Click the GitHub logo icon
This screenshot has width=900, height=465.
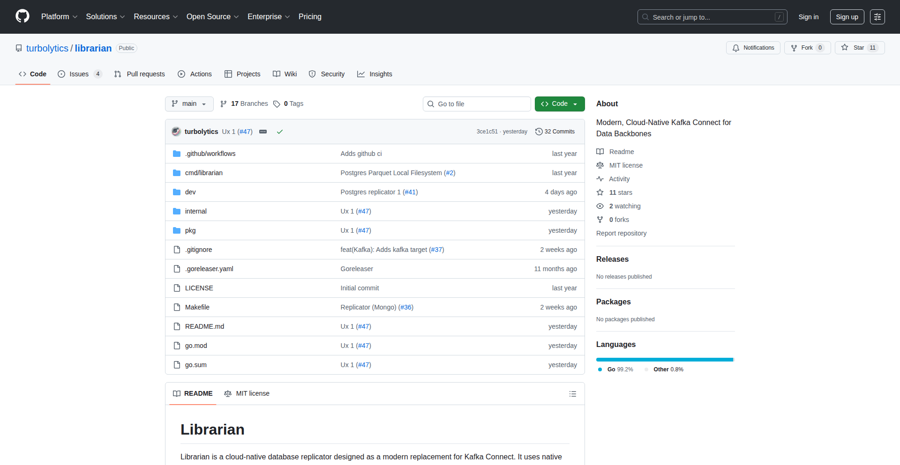[22, 16]
